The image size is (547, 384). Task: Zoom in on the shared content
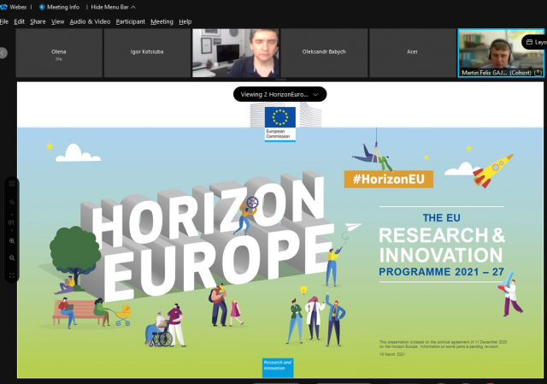11,241
